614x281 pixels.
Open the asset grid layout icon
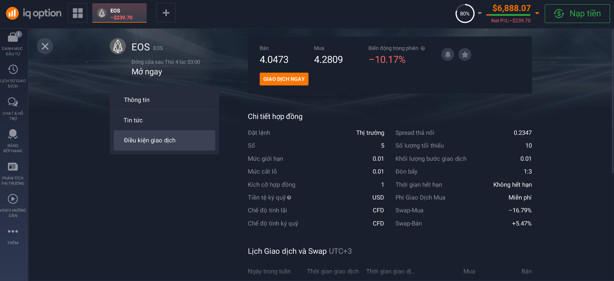(x=78, y=13)
